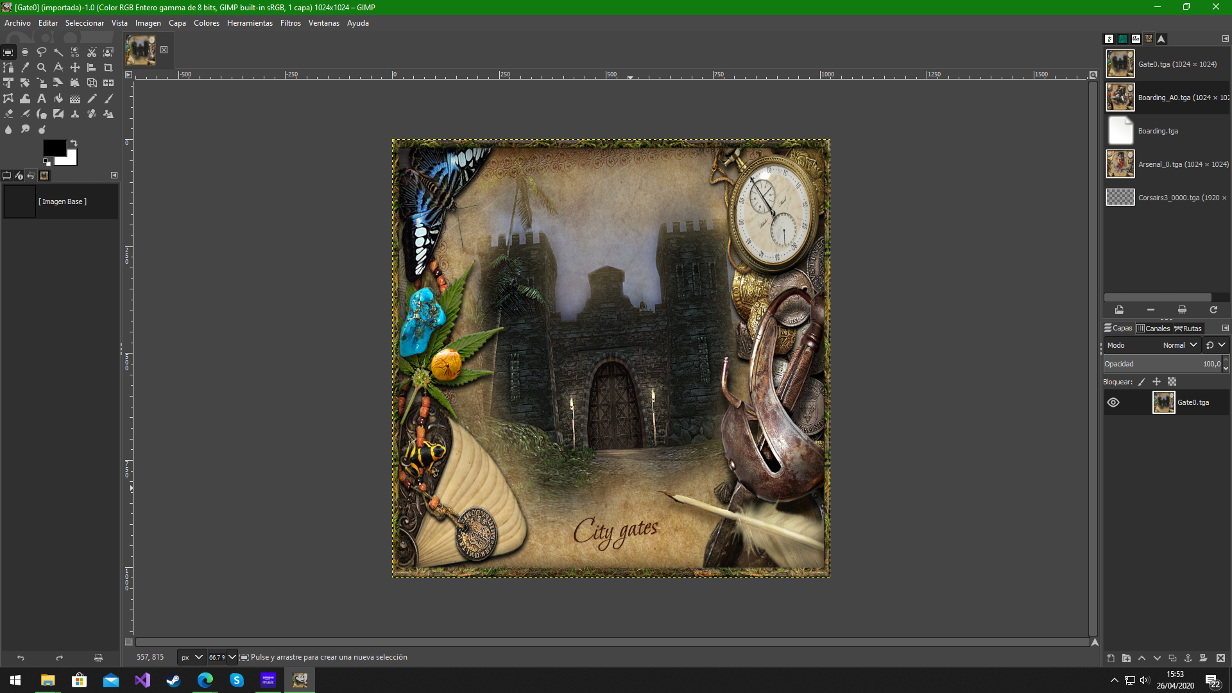Select the Smudge tool
Viewport: 1232px width, 693px height.
[x=25, y=129]
